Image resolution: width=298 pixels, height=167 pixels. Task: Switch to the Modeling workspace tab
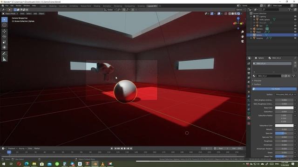[x=53, y=6]
